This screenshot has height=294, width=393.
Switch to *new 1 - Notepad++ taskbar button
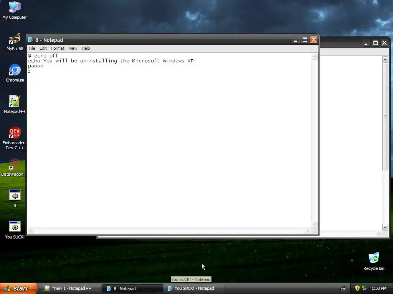point(71,288)
